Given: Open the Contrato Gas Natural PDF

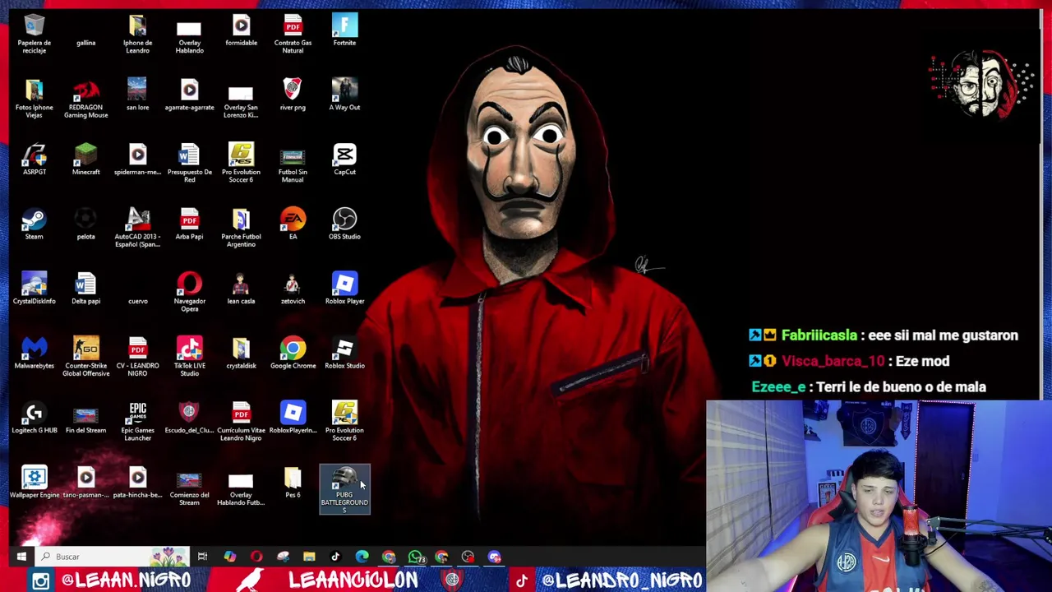Looking at the screenshot, I should (293, 34).
